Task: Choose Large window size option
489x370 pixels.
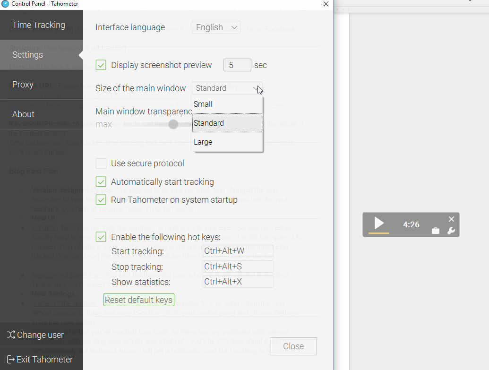Action: coord(227,142)
